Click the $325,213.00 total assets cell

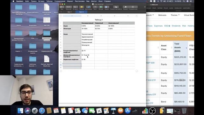[x=180, y=57]
